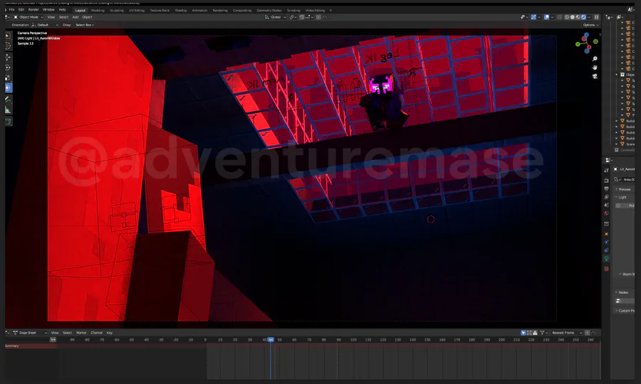Toggle Only Show Errors in Dope Sheet
This screenshot has width=641, height=384.
click(x=535, y=333)
